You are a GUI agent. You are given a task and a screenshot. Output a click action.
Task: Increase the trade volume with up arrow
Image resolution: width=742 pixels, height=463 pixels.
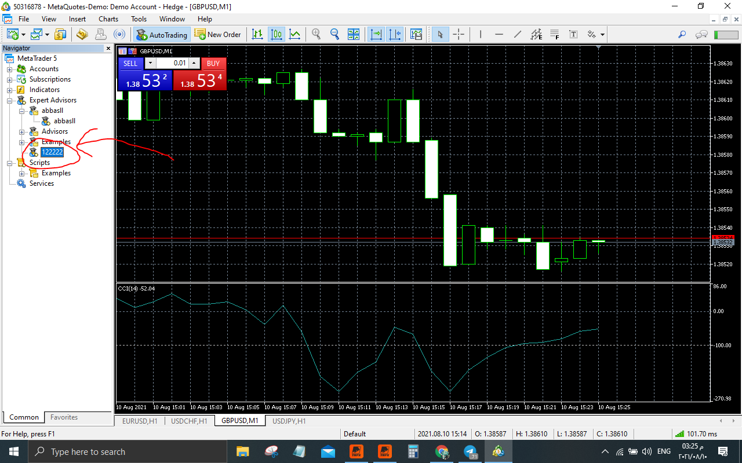(194, 64)
